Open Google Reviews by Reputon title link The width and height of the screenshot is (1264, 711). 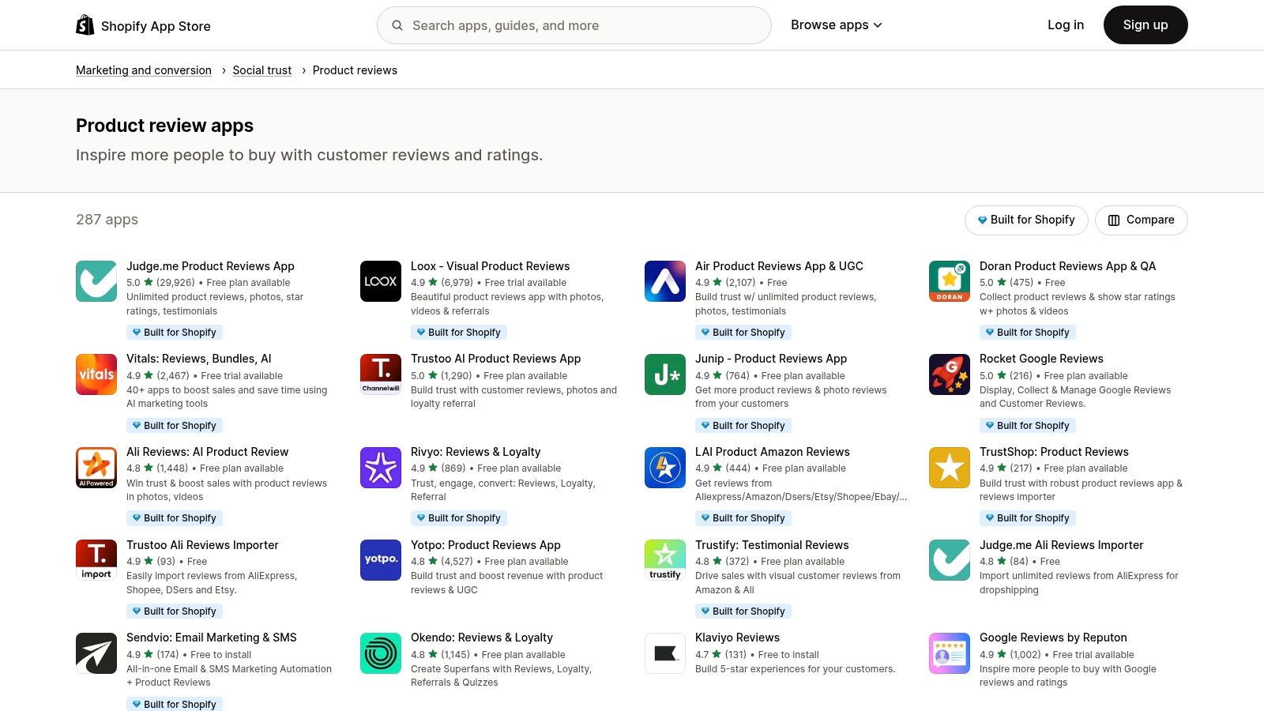[1053, 638]
